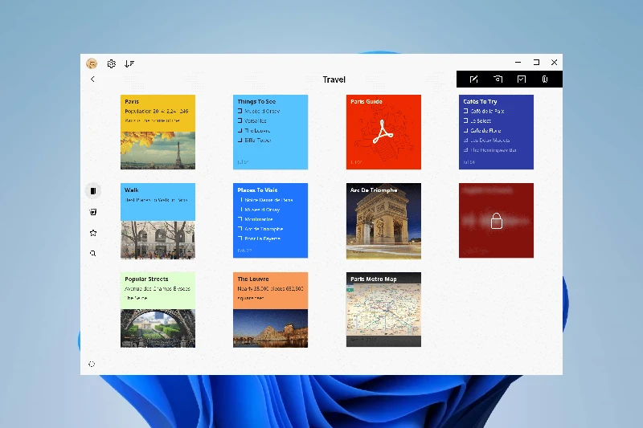Viewport: 643px width, 428px height.
Task: Click the Things To See card title
Action: point(256,101)
